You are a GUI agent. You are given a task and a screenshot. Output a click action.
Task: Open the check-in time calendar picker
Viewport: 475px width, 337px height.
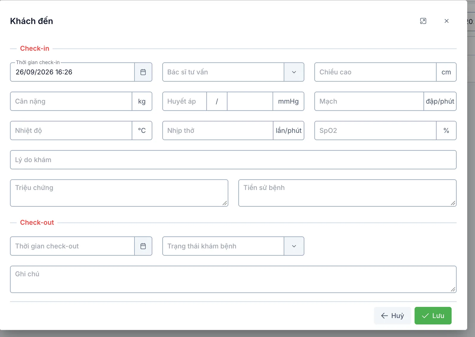(x=143, y=72)
